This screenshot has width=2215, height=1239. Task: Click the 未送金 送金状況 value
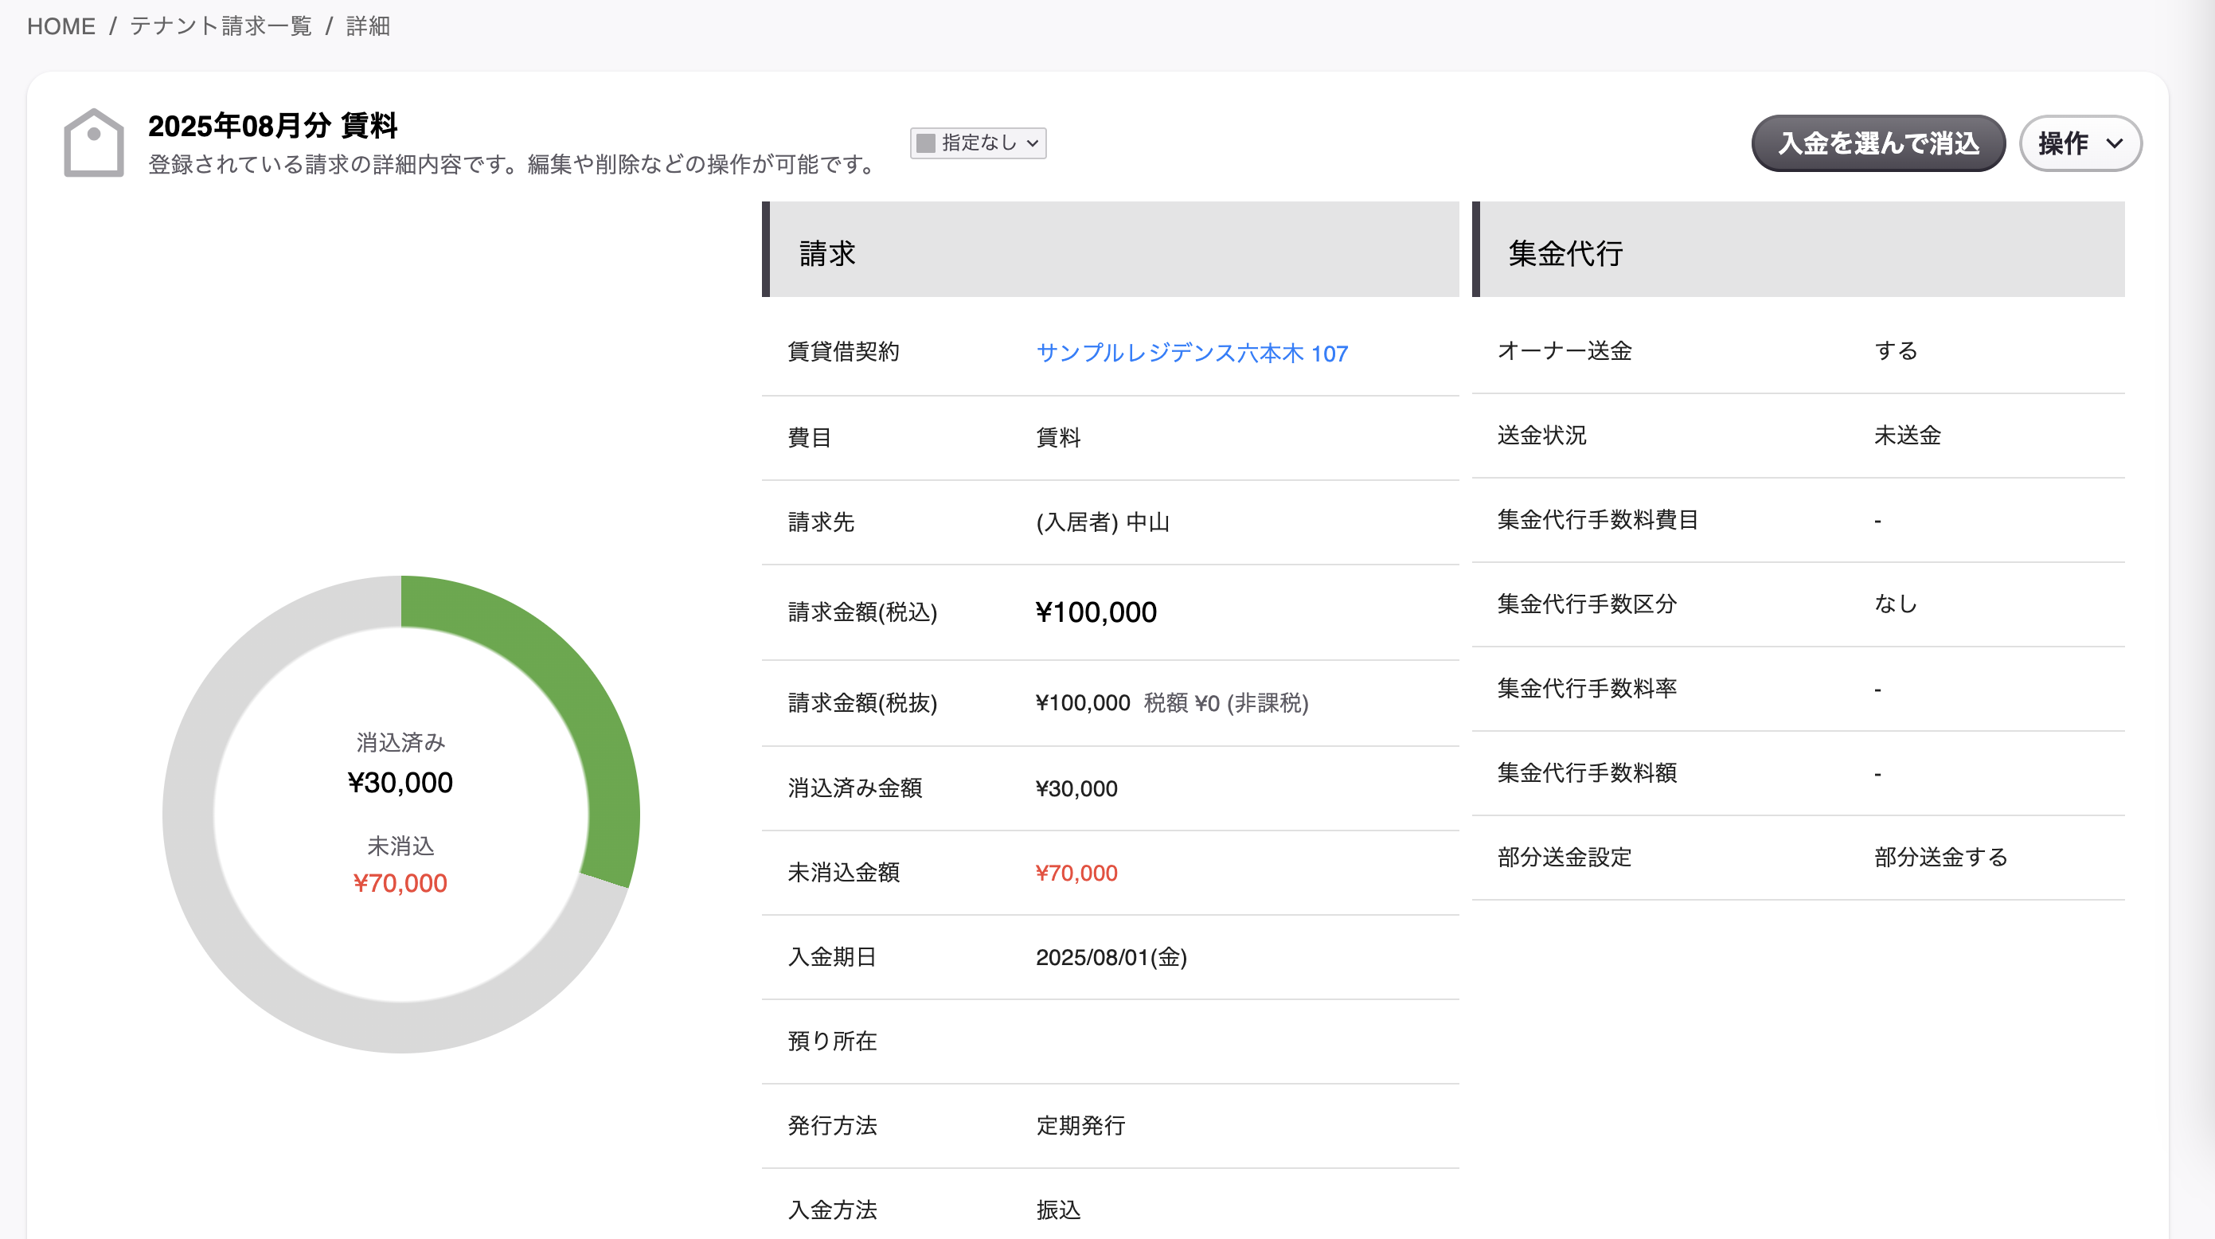[1907, 435]
